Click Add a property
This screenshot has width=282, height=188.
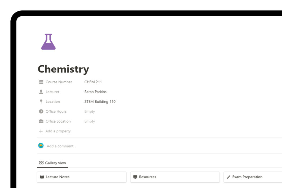point(58,131)
